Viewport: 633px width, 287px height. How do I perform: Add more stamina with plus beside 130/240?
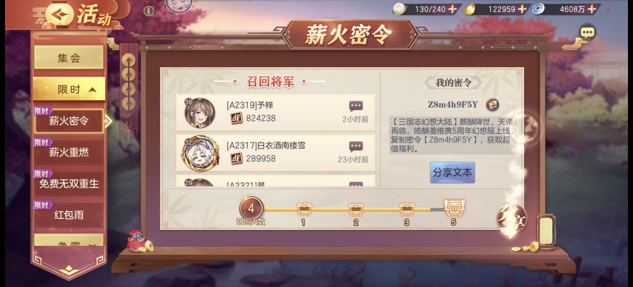tap(452, 9)
